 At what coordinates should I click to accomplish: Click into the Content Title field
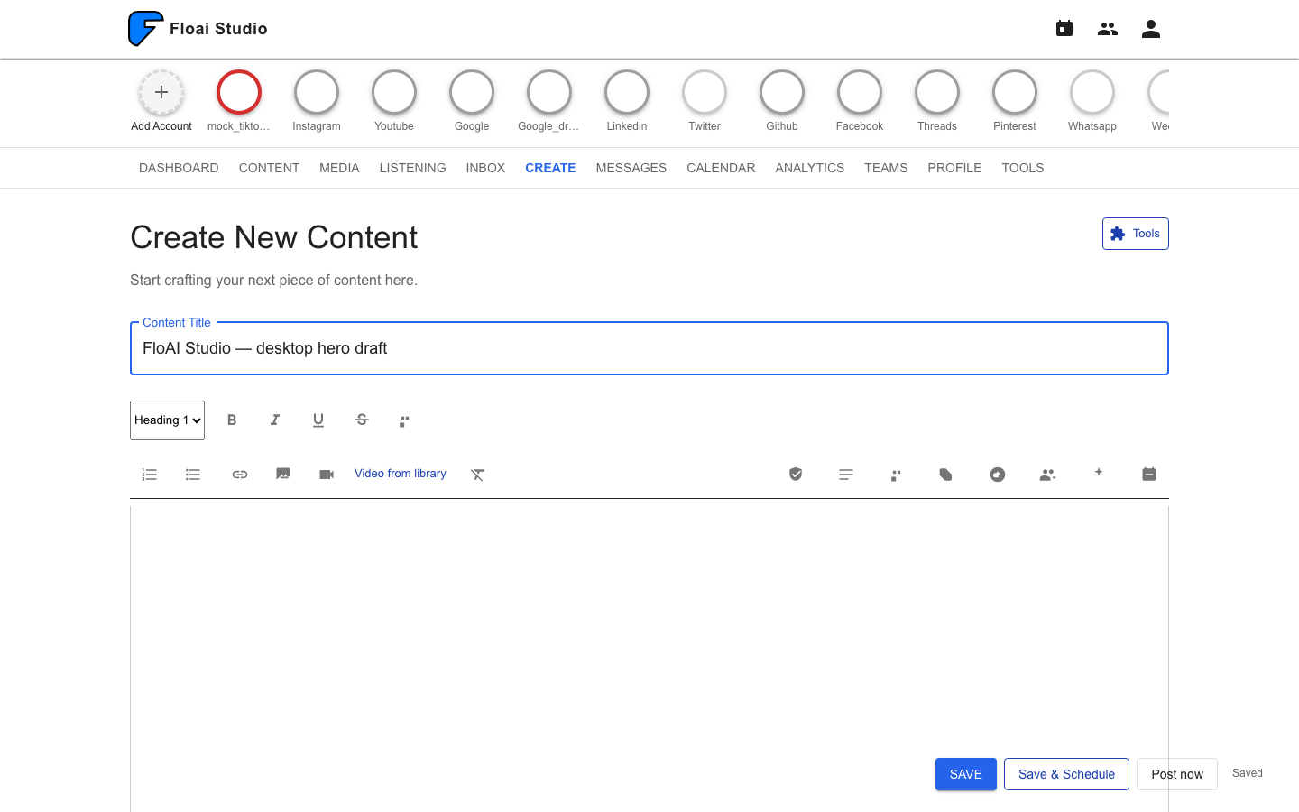649,348
